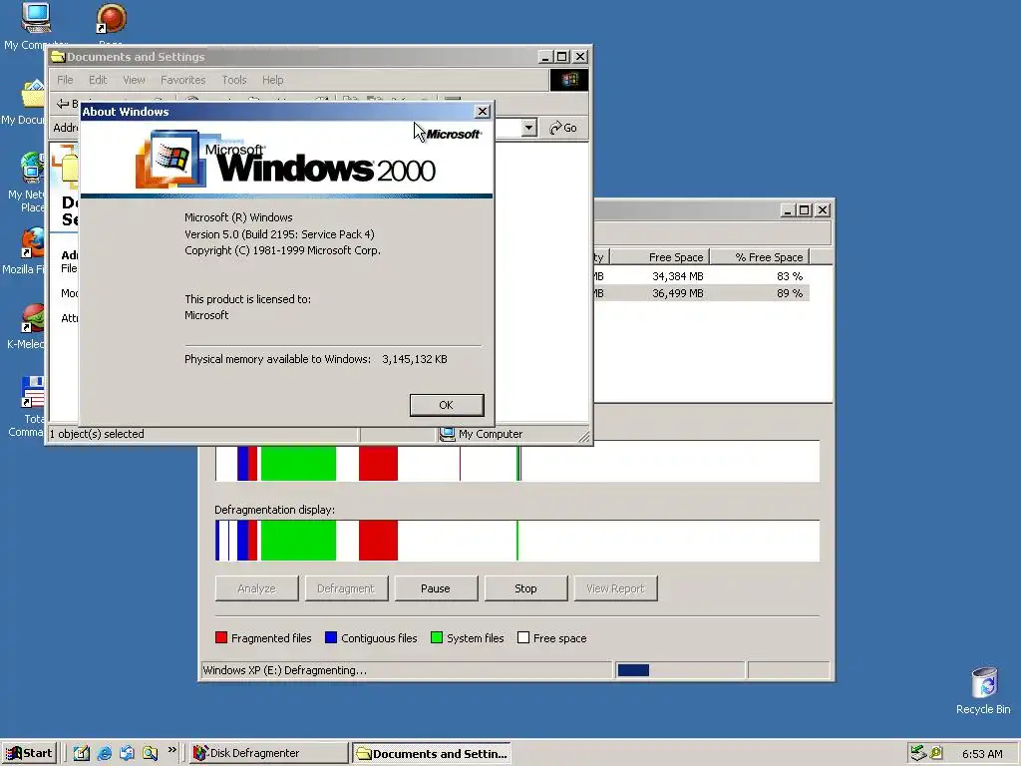Click the 89 % free space cell
1021x766 pixels.
coord(790,293)
